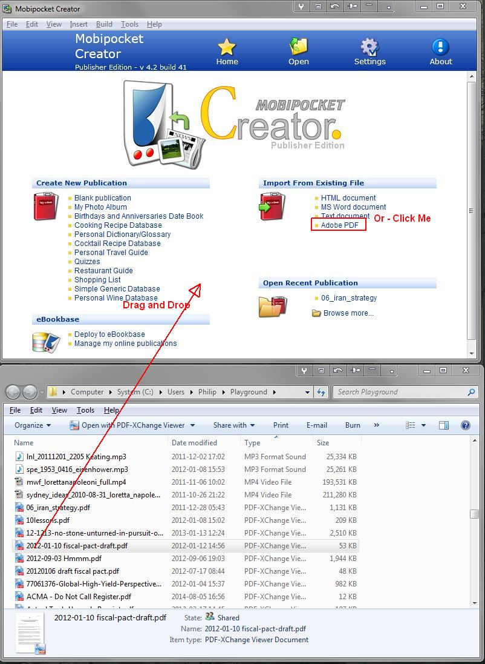Click the search magnifier icon in Explorer
This screenshot has height=664, width=485.
(x=471, y=392)
